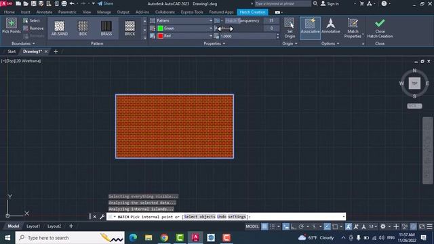Click the MODEL space button in status bar
Screen dimensions: 434x244
point(252,226)
